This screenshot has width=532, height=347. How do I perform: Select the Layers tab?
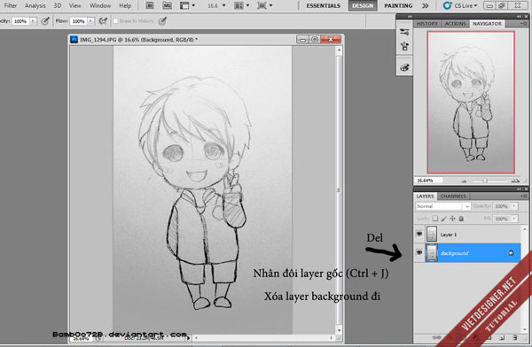(x=425, y=197)
